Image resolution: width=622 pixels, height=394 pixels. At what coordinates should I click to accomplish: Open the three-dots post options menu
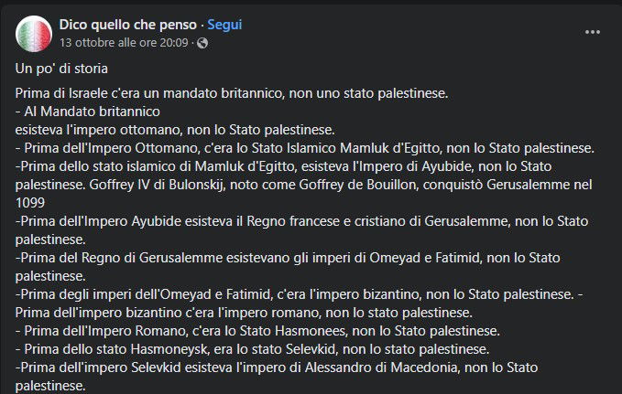(593, 32)
